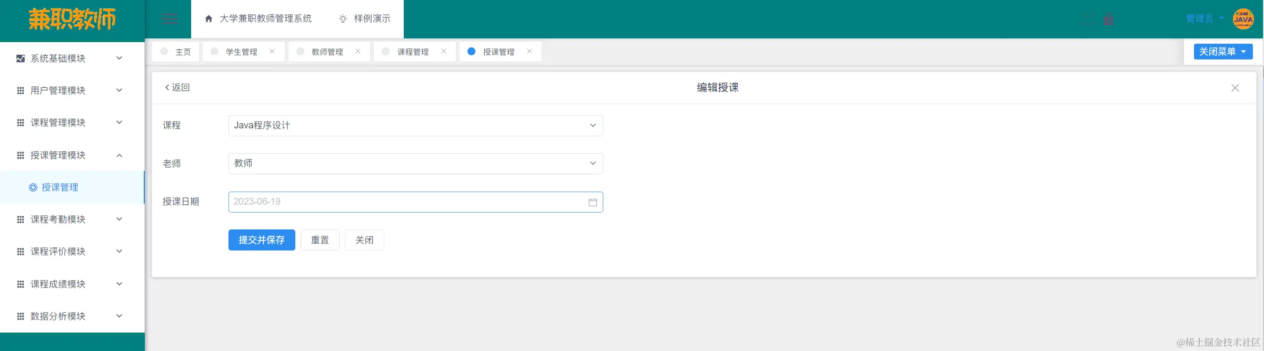Click the chart icon beside 系统基础模块

(x=21, y=58)
